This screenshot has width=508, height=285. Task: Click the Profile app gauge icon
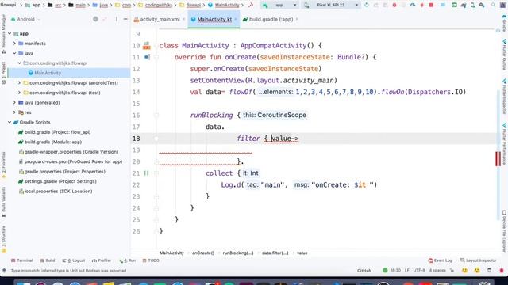[x=413, y=6]
